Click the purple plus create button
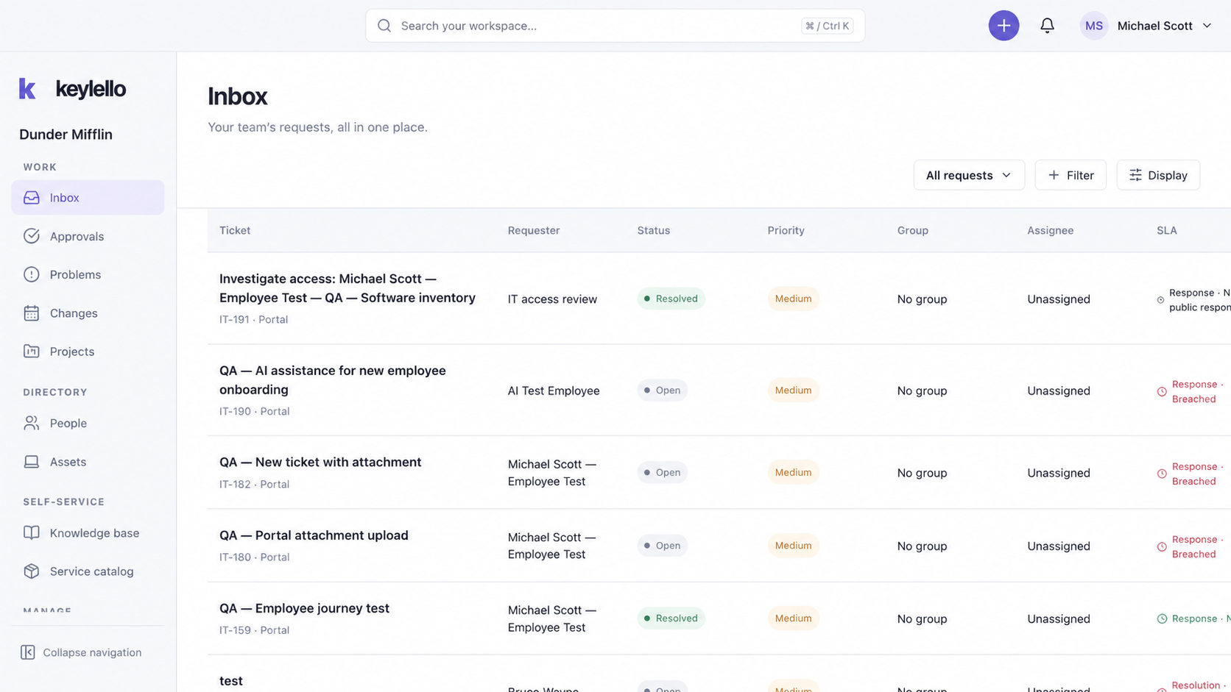The width and height of the screenshot is (1231, 692). [1004, 26]
